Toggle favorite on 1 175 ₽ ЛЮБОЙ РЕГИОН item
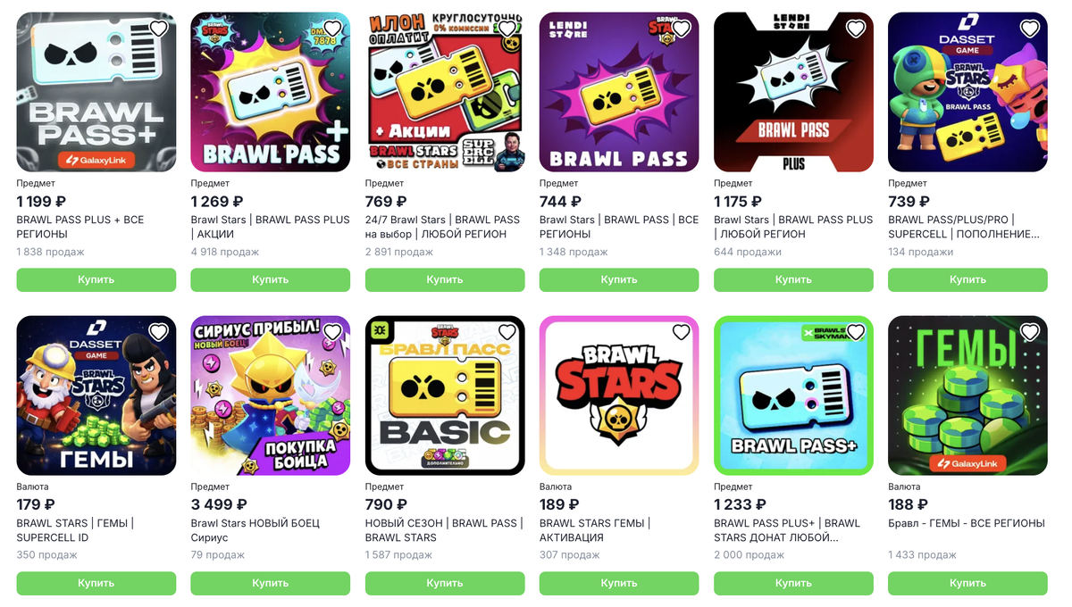Viewport: 1072px width, 607px height. point(855,29)
